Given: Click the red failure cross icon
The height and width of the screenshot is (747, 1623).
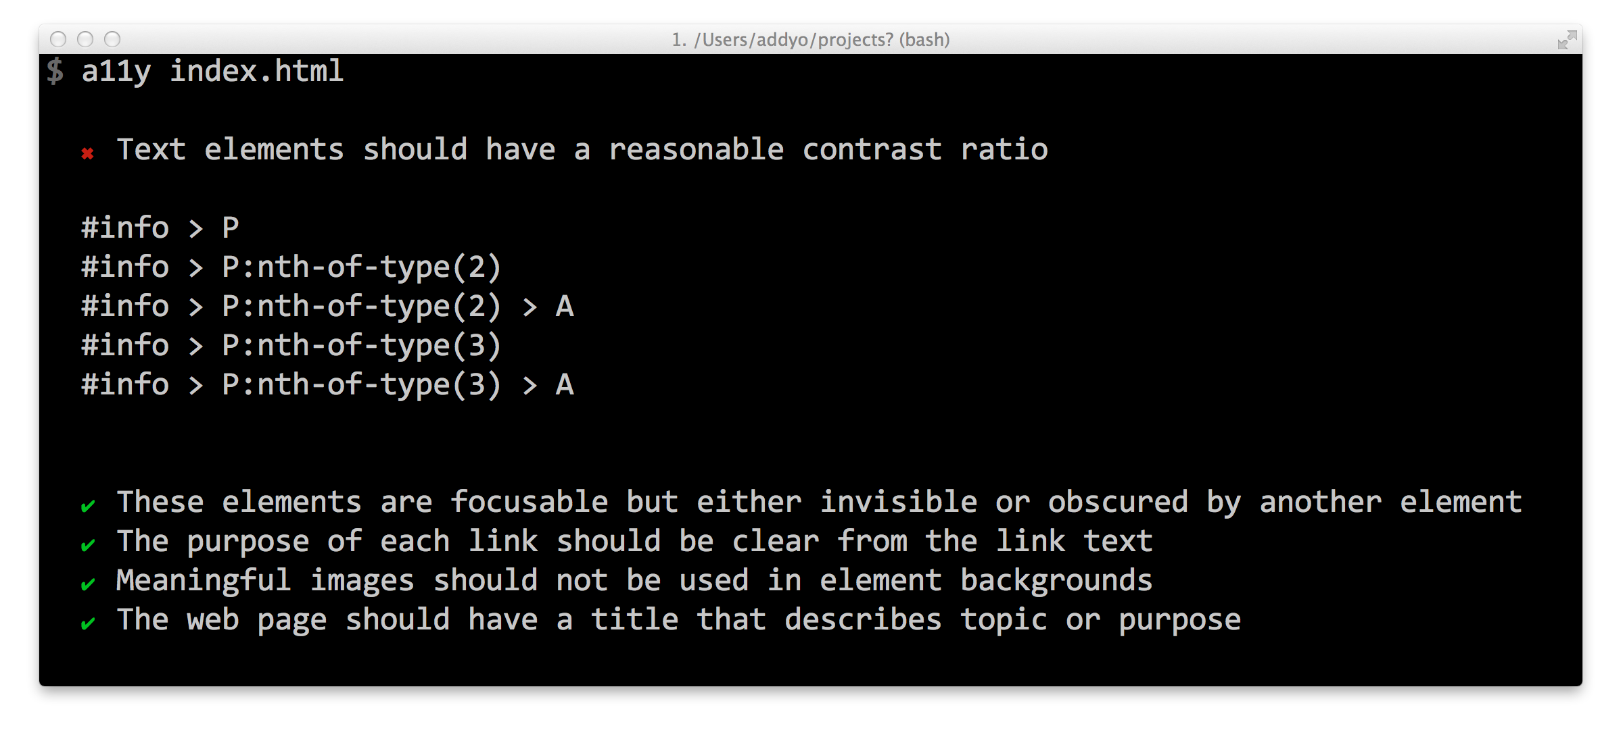Looking at the screenshot, I should (x=87, y=154).
